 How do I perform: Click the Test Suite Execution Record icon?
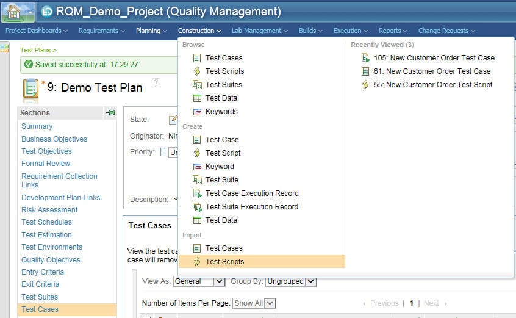(197, 207)
